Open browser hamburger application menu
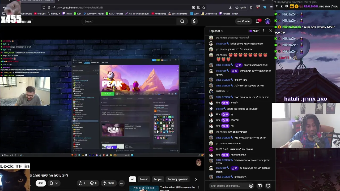340x191 pixels. coord(271,7)
